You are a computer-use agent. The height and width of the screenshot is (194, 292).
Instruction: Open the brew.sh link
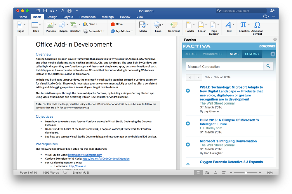[77, 166]
